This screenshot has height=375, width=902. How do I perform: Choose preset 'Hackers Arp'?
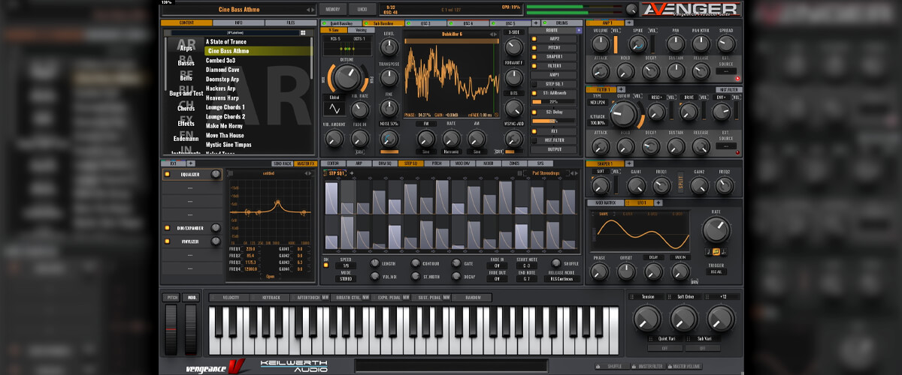221,88
